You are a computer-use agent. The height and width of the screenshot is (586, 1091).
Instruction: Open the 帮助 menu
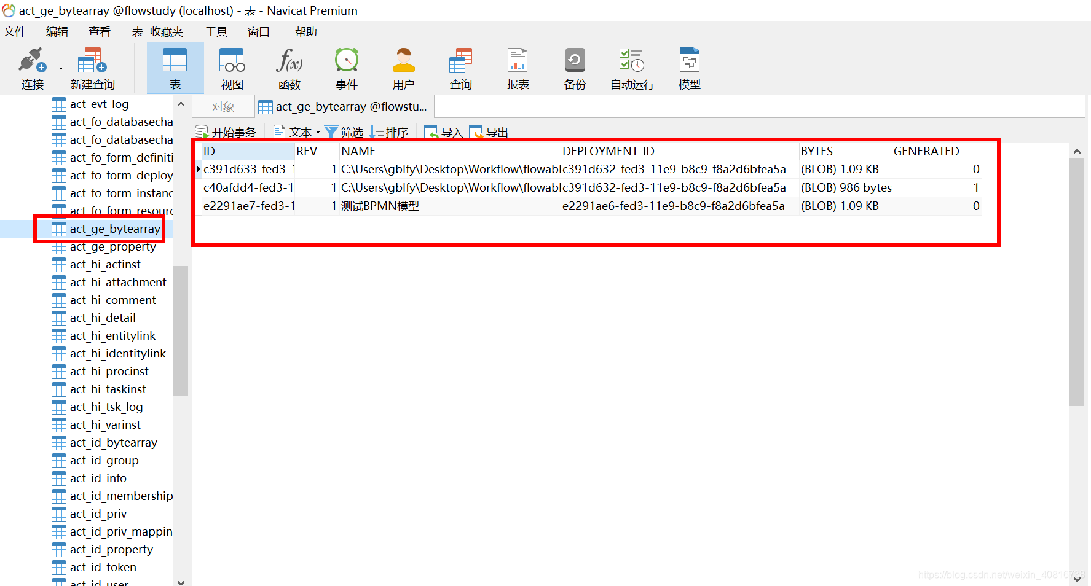306,31
